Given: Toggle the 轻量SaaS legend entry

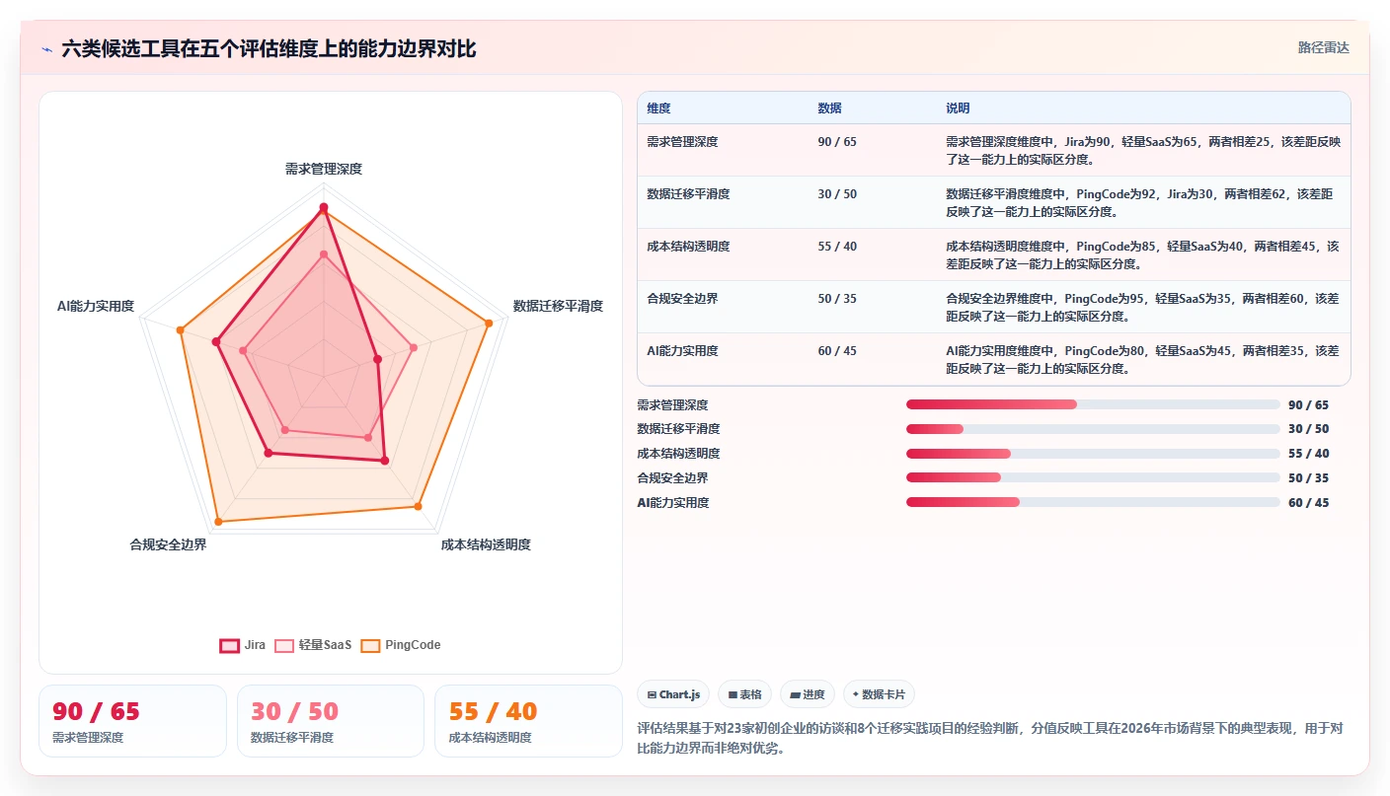Looking at the screenshot, I should (313, 645).
